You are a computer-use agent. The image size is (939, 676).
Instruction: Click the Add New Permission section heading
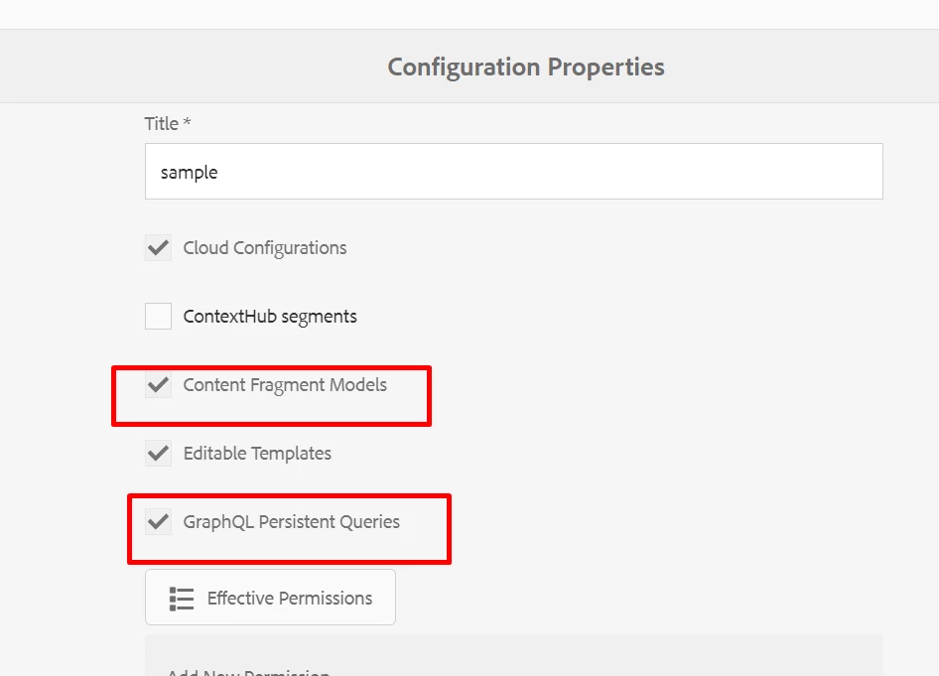point(248,671)
